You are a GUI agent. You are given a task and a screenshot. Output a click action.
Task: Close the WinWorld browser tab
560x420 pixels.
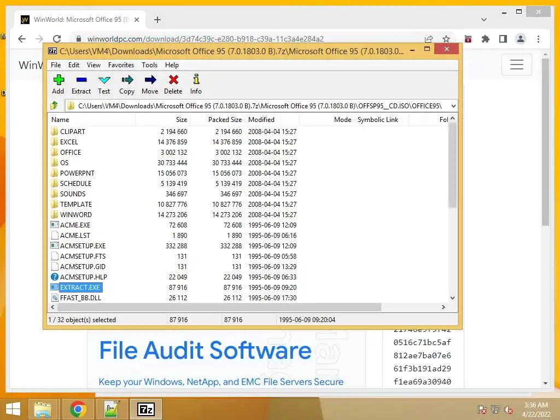click(136, 20)
